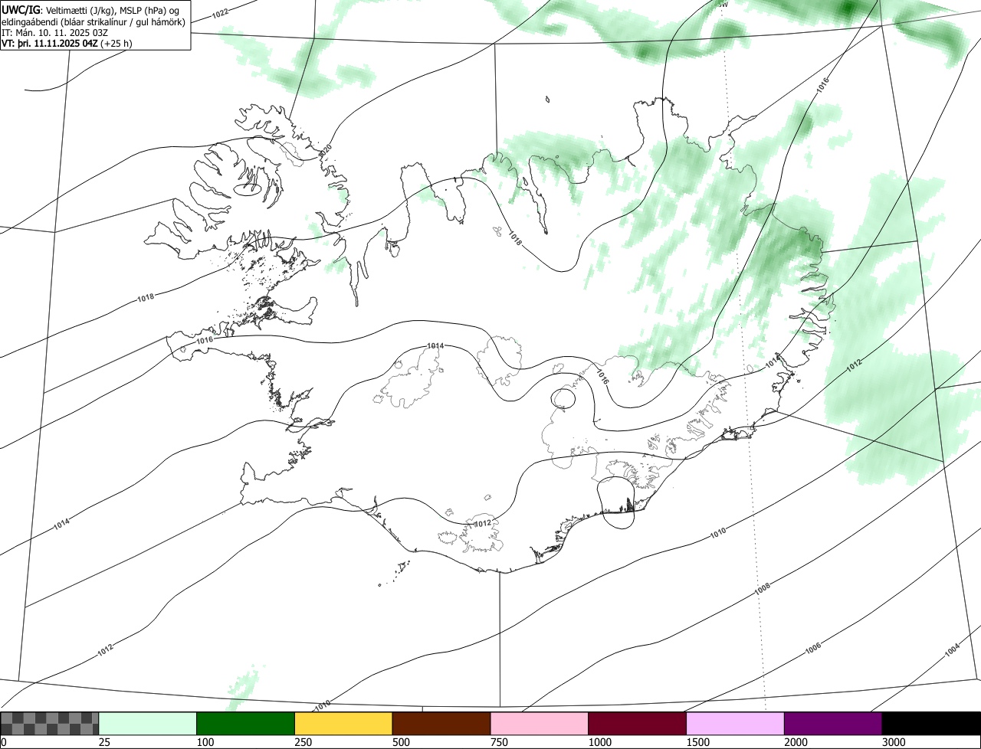Click the light lilac 1500–2000 legend swatch
Image resolution: width=981 pixels, height=749 pixels.
point(736,724)
